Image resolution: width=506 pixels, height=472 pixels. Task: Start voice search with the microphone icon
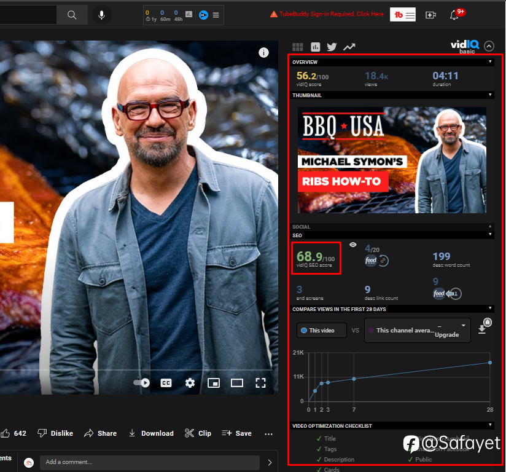pyautogui.click(x=102, y=15)
